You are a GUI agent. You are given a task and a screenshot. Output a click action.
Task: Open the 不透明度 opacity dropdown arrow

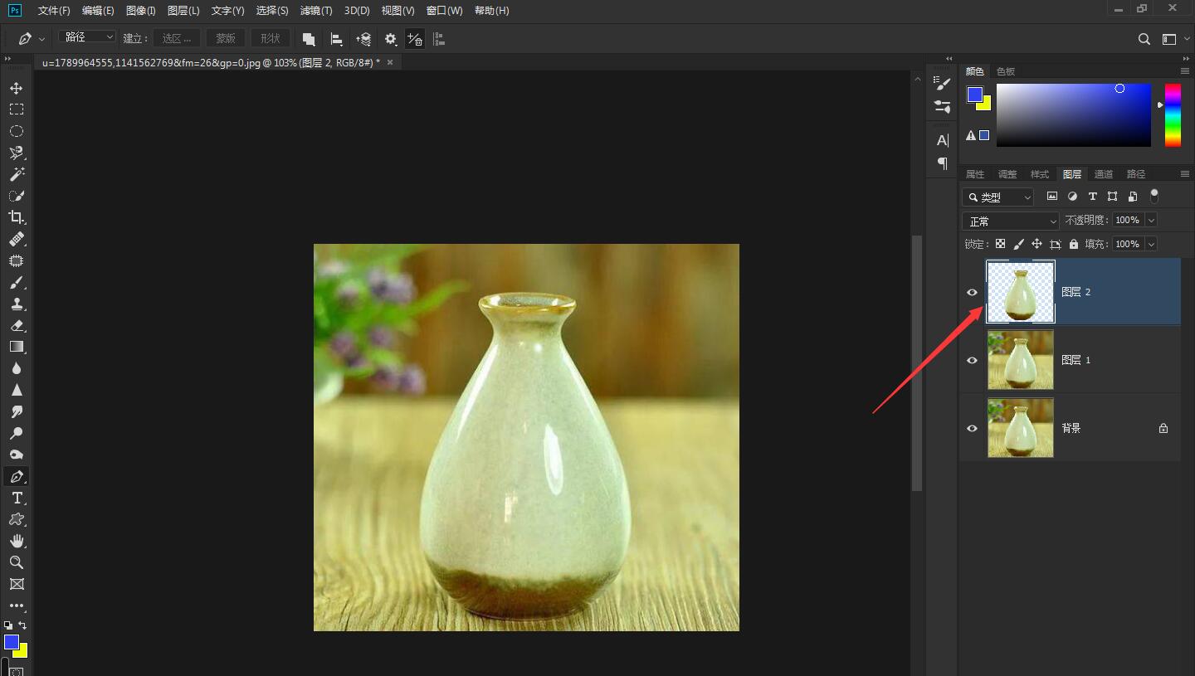[1151, 220]
